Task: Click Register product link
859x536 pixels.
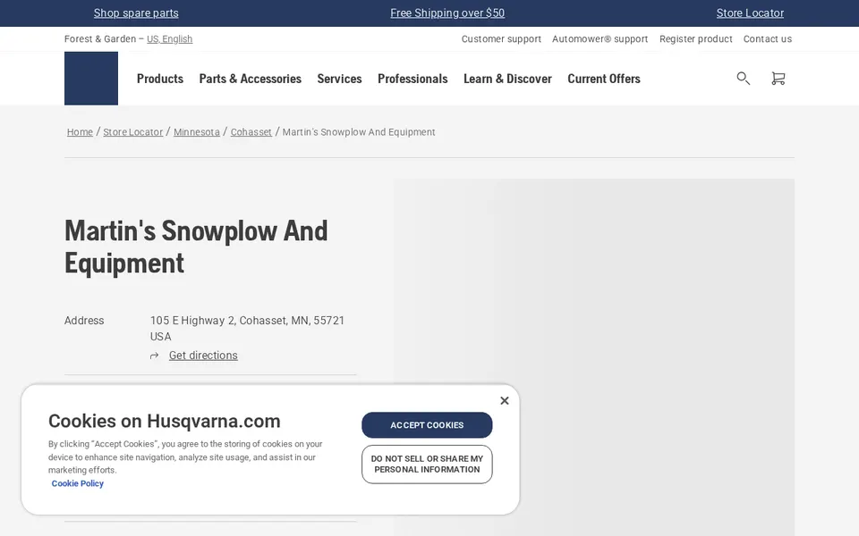Action: click(696, 38)
